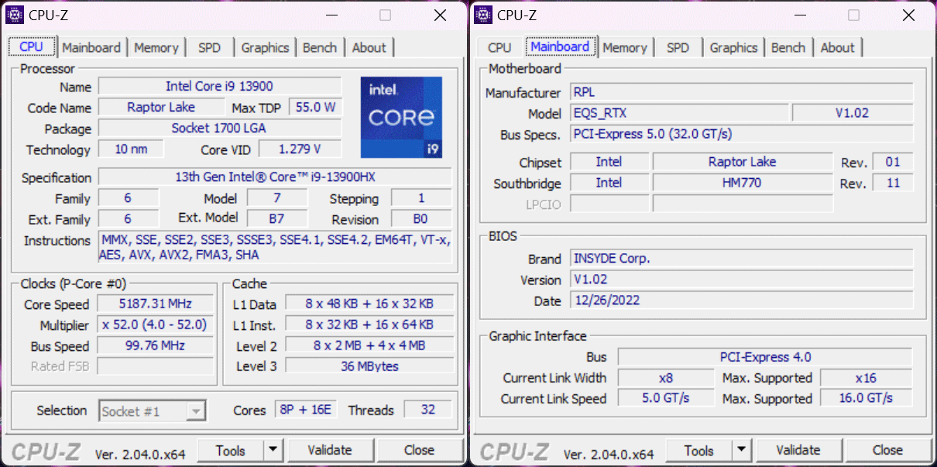937x467 pixels.
Task: Click the Intel Core i9 logo badge
Action: (x=401, y=117)
